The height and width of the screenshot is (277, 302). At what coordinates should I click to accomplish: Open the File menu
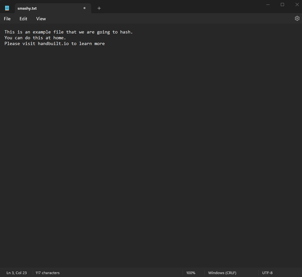click(x=7, y=19)
